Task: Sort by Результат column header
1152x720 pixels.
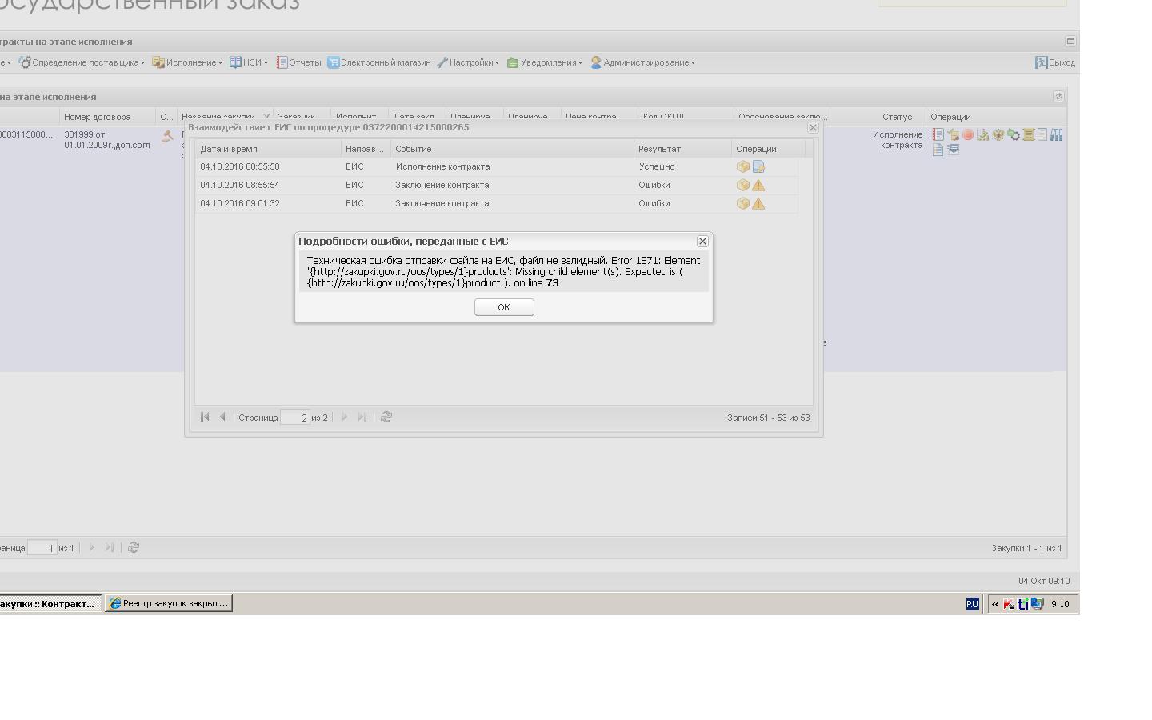Action: coord(682,149)
